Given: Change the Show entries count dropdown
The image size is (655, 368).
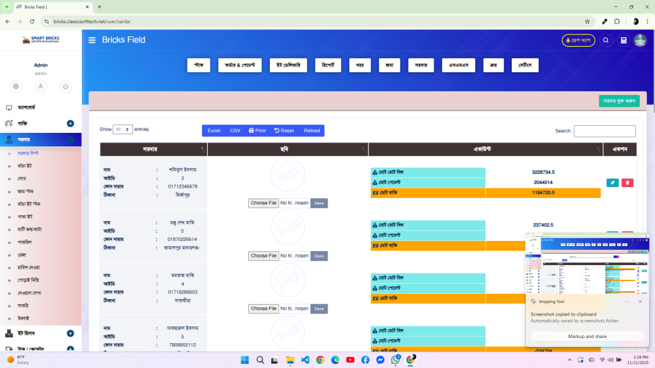Looking at the screenshot, I should click(x=123, y=129).
